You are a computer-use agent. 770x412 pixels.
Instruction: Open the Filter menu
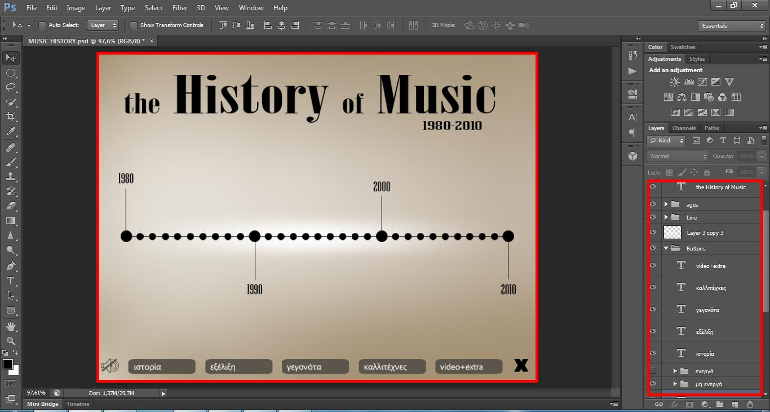click(x=180, y=8)
